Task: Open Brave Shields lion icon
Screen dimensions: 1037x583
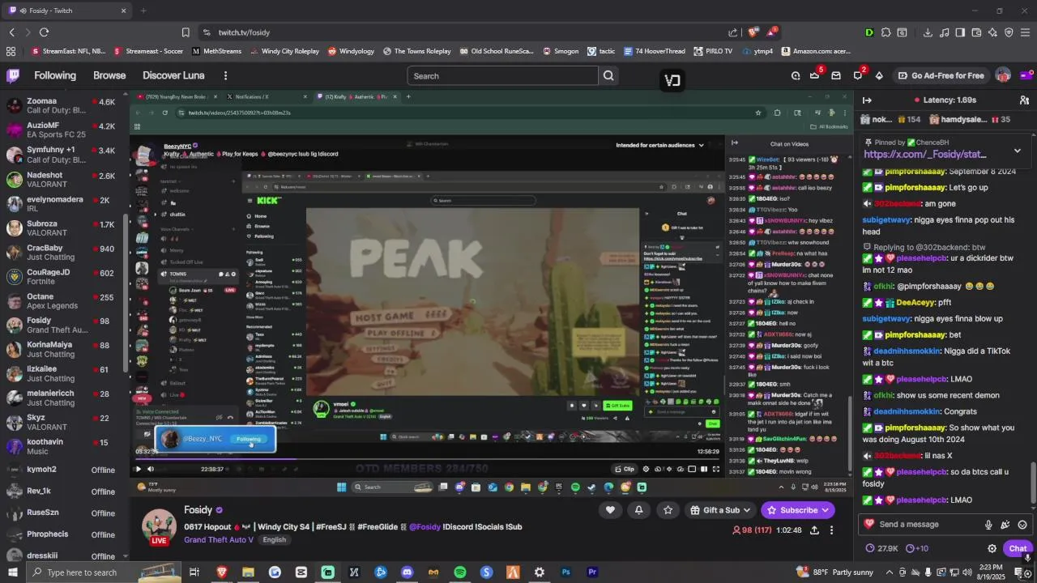Action: pyautogui.click(x=753, y=32)
